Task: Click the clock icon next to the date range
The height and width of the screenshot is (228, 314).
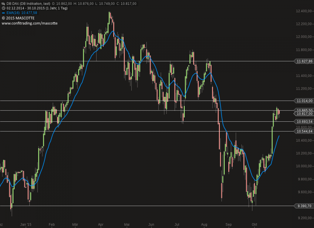Action: pyautogui.click(x=3, y=8)
